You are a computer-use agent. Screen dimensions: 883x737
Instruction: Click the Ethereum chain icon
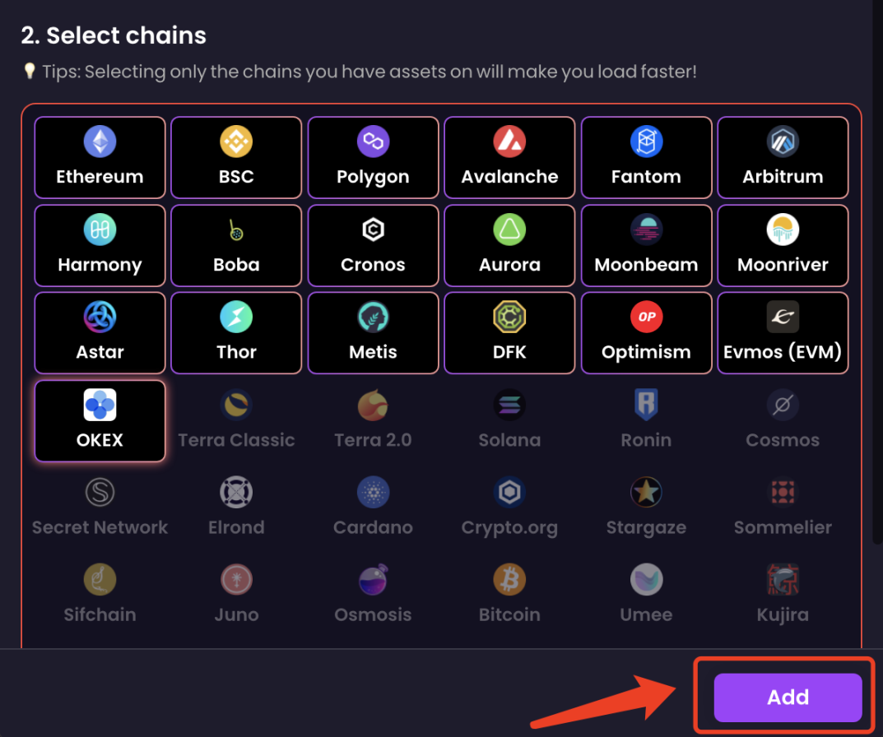coord(100,142)
